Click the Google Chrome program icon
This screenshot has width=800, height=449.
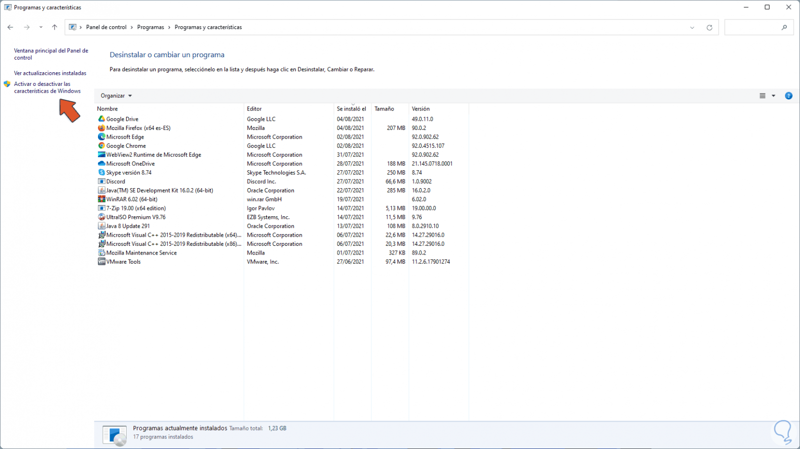101,145
